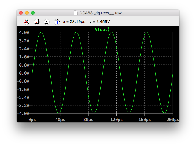Click the autorange axes icon

[37, 22]
